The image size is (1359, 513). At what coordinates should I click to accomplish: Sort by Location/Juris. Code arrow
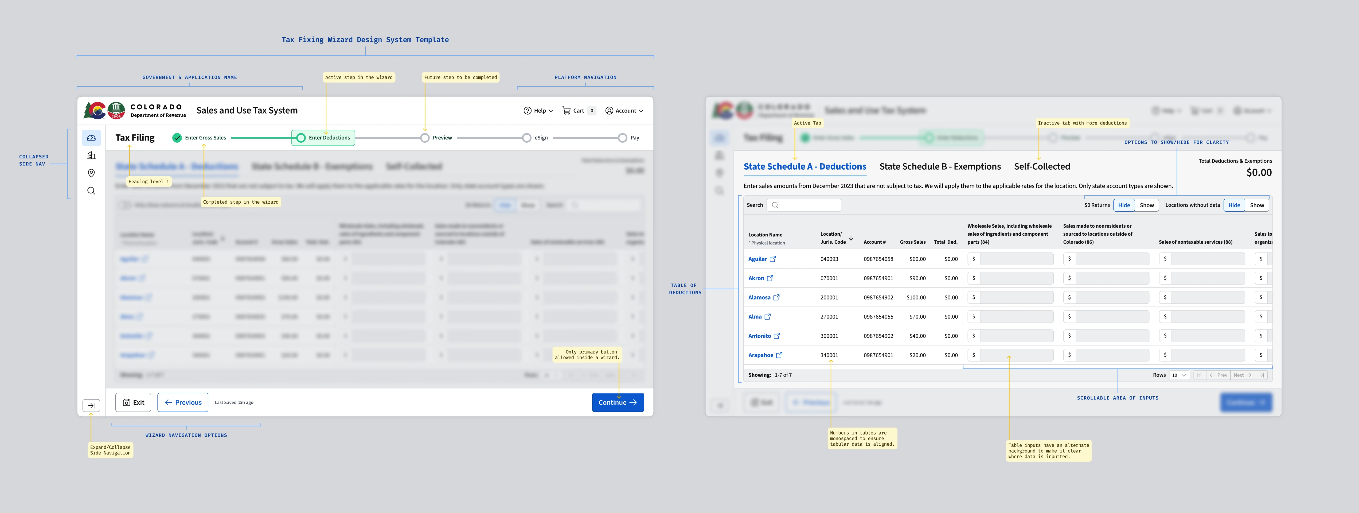(851, 239)
